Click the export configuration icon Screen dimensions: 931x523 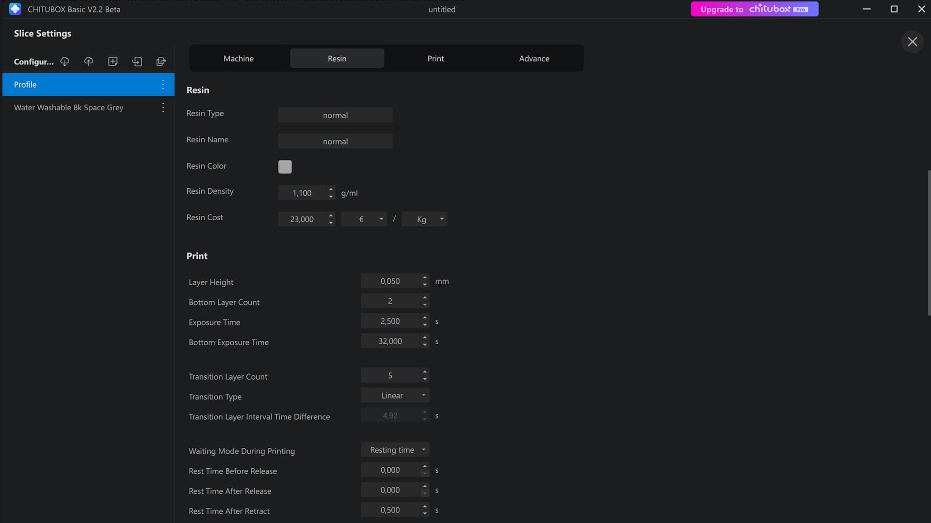[161, 62]
